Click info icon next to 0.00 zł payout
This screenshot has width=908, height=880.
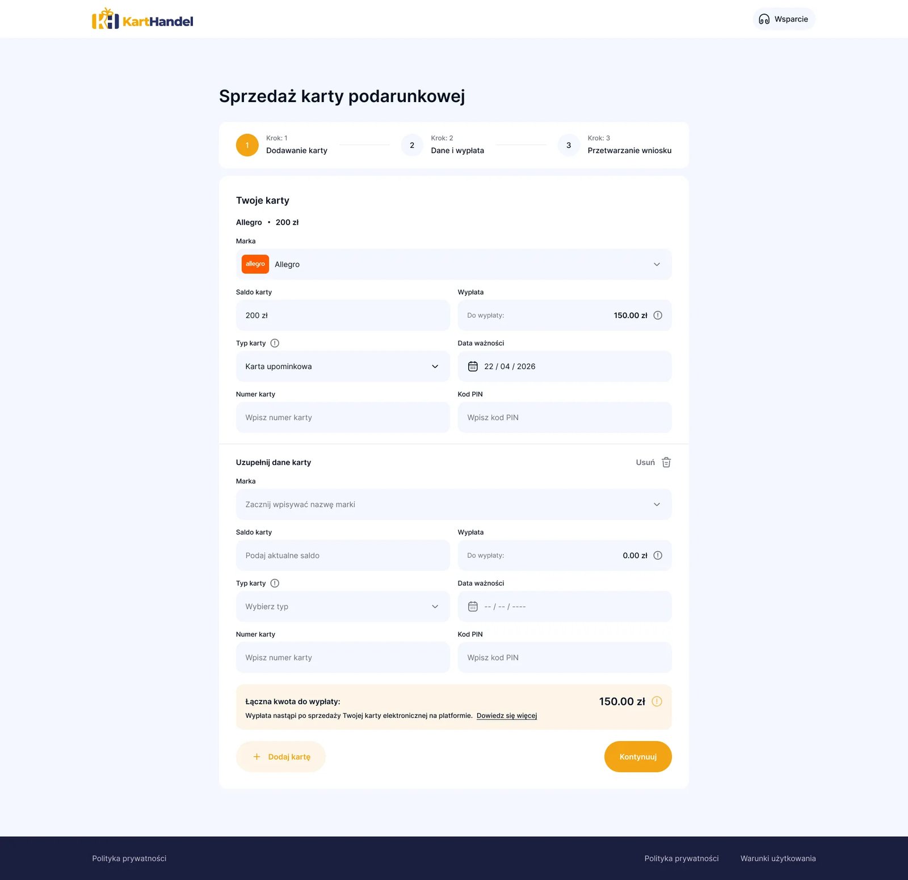658,556
